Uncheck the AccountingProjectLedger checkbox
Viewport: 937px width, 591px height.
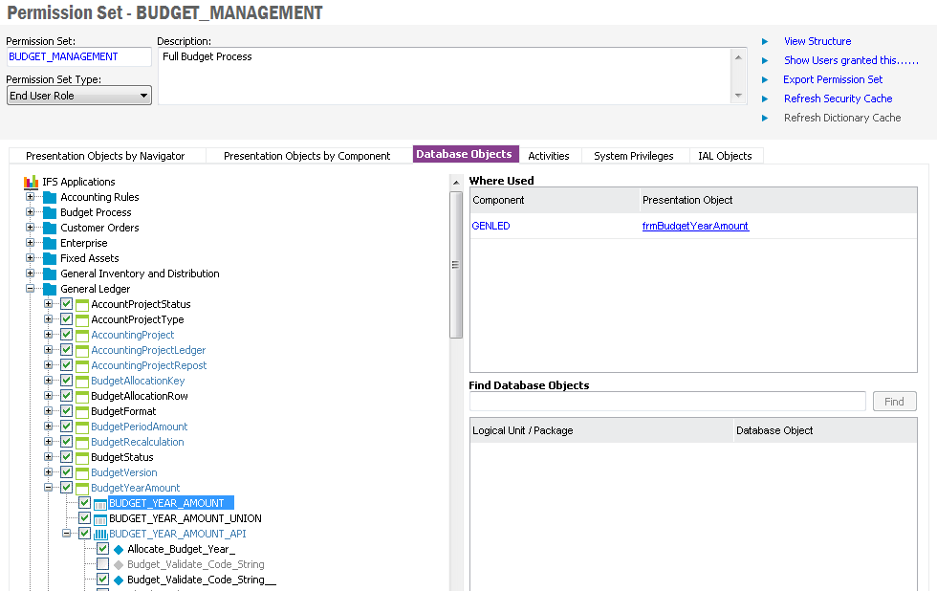tap(66, 350)
